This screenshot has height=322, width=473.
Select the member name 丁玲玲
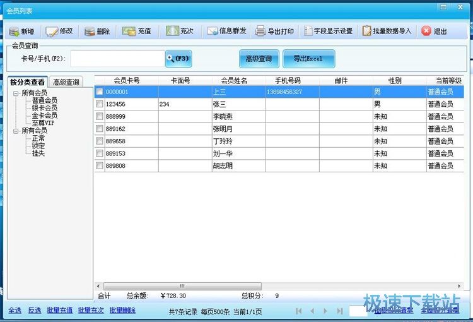[223, 141]
